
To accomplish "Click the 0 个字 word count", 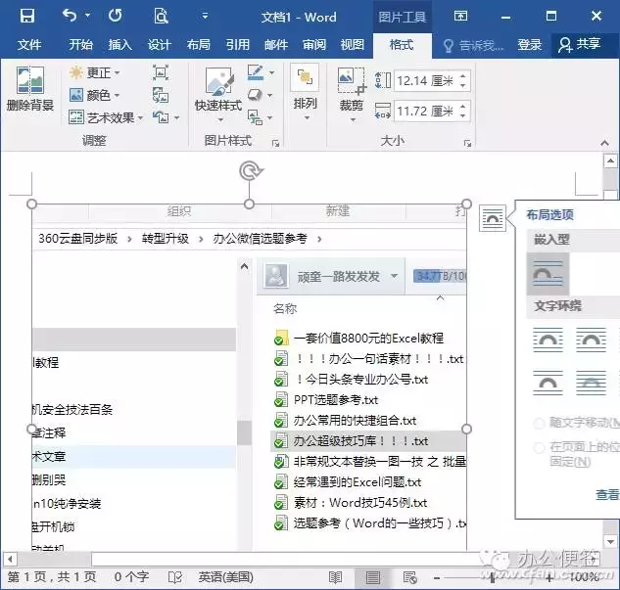I will (x=131, y=577).
